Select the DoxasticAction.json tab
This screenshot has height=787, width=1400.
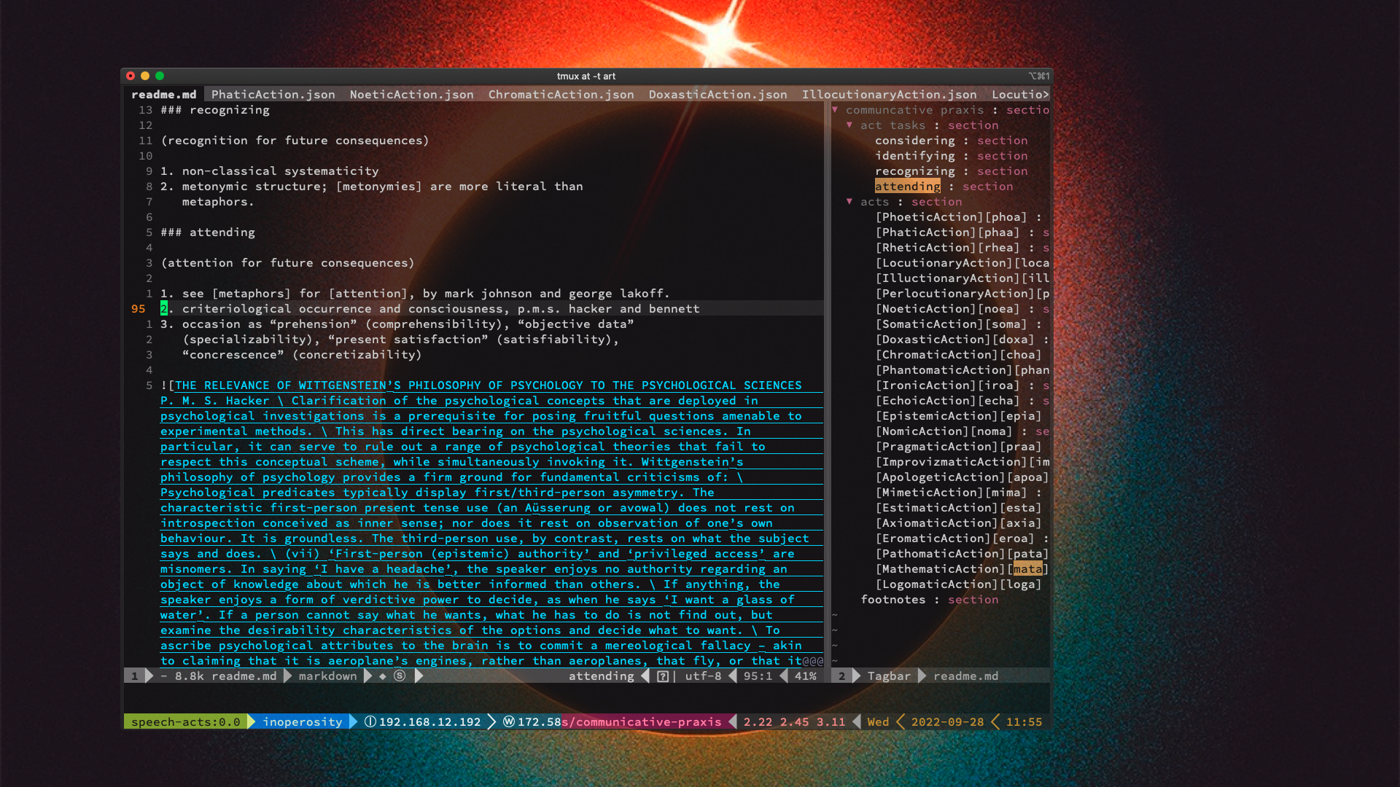point(717,95)
